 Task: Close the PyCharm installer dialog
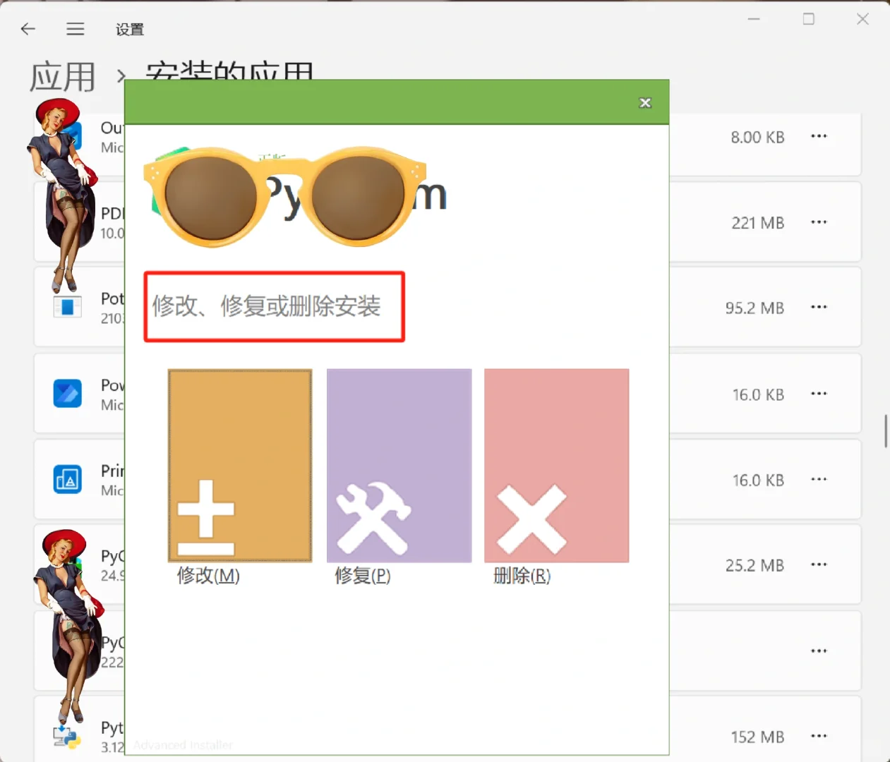[644, 102]
